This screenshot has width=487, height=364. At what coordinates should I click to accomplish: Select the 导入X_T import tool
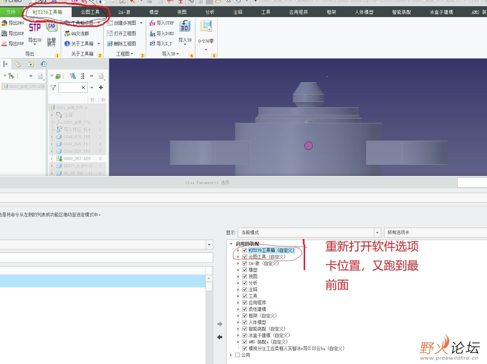coord(161,43)
